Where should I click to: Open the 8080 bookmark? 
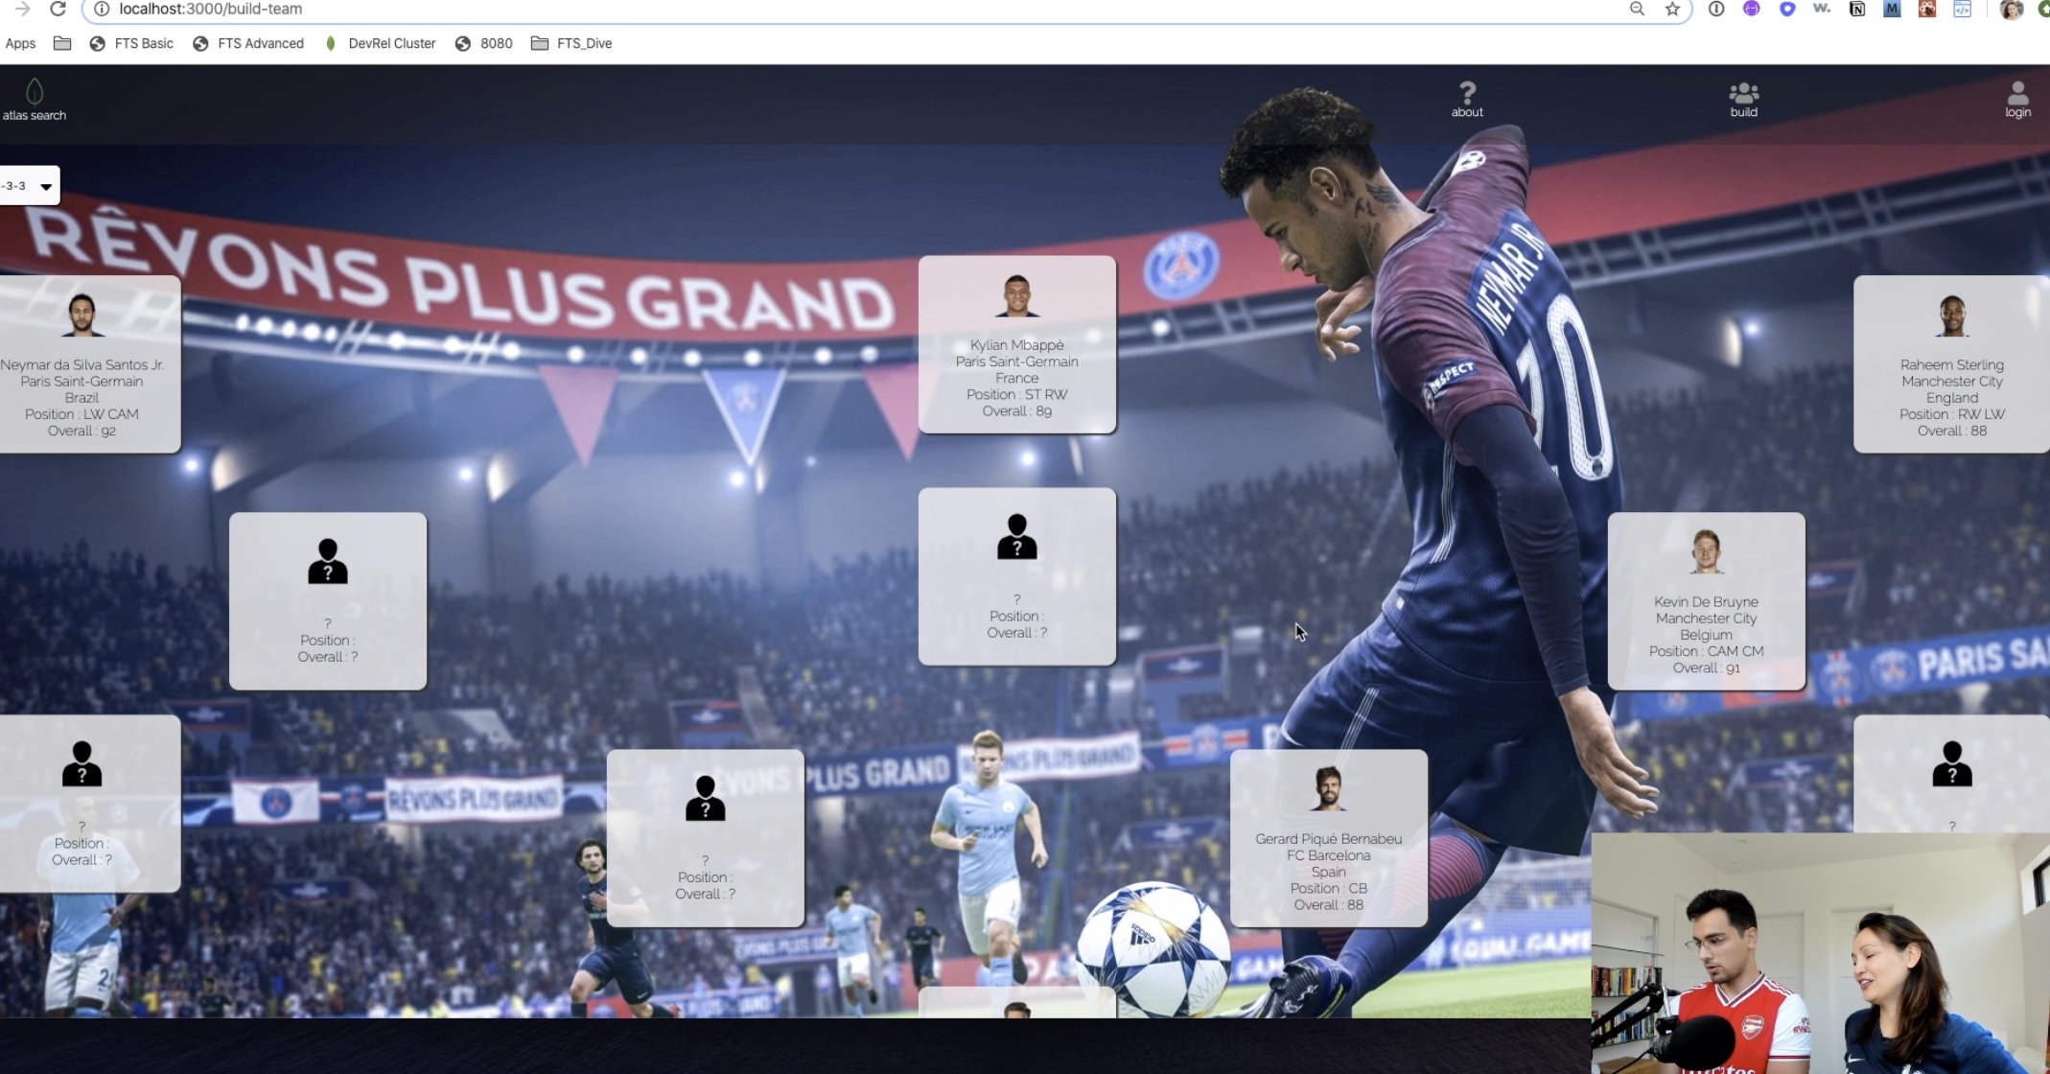click(x=484, y=43)
